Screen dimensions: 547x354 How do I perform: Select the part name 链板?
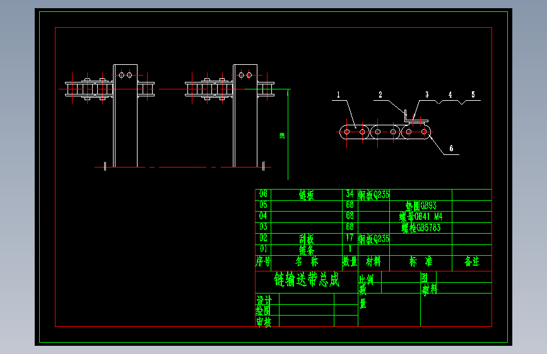click(x=307, y=195)
